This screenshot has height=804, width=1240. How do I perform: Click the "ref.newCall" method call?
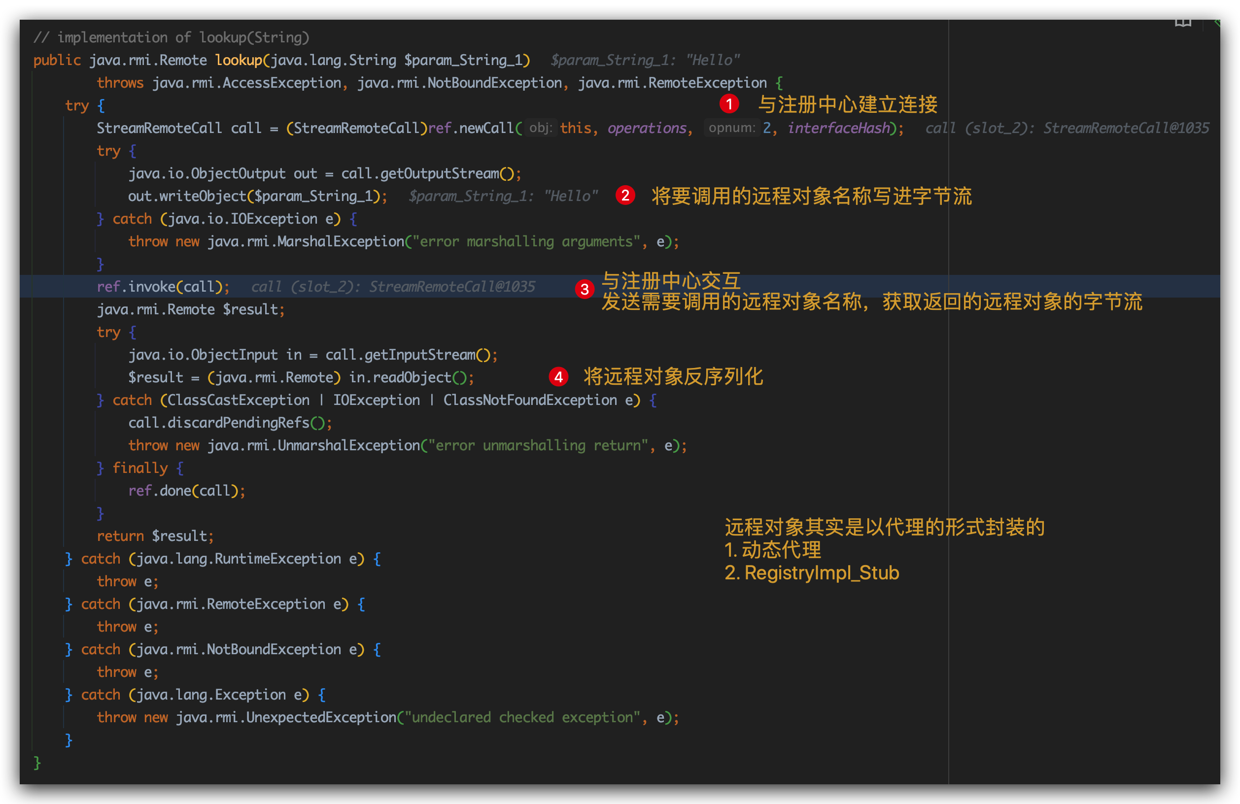coord(471,128)
